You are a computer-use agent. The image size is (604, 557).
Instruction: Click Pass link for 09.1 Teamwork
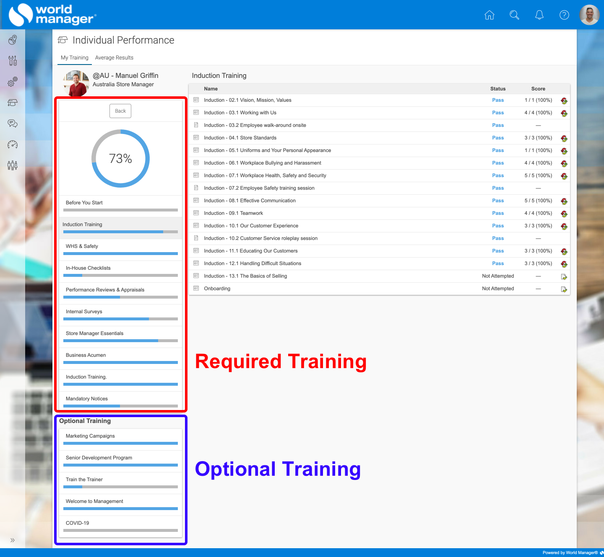[498, 213]
